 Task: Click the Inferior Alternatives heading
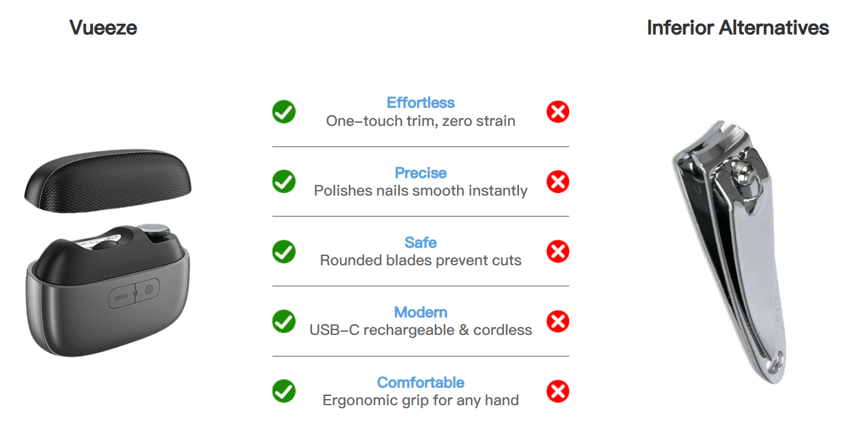738,28
